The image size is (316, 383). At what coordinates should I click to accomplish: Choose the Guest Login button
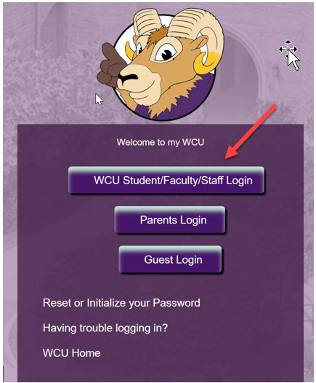coord(171,259)
